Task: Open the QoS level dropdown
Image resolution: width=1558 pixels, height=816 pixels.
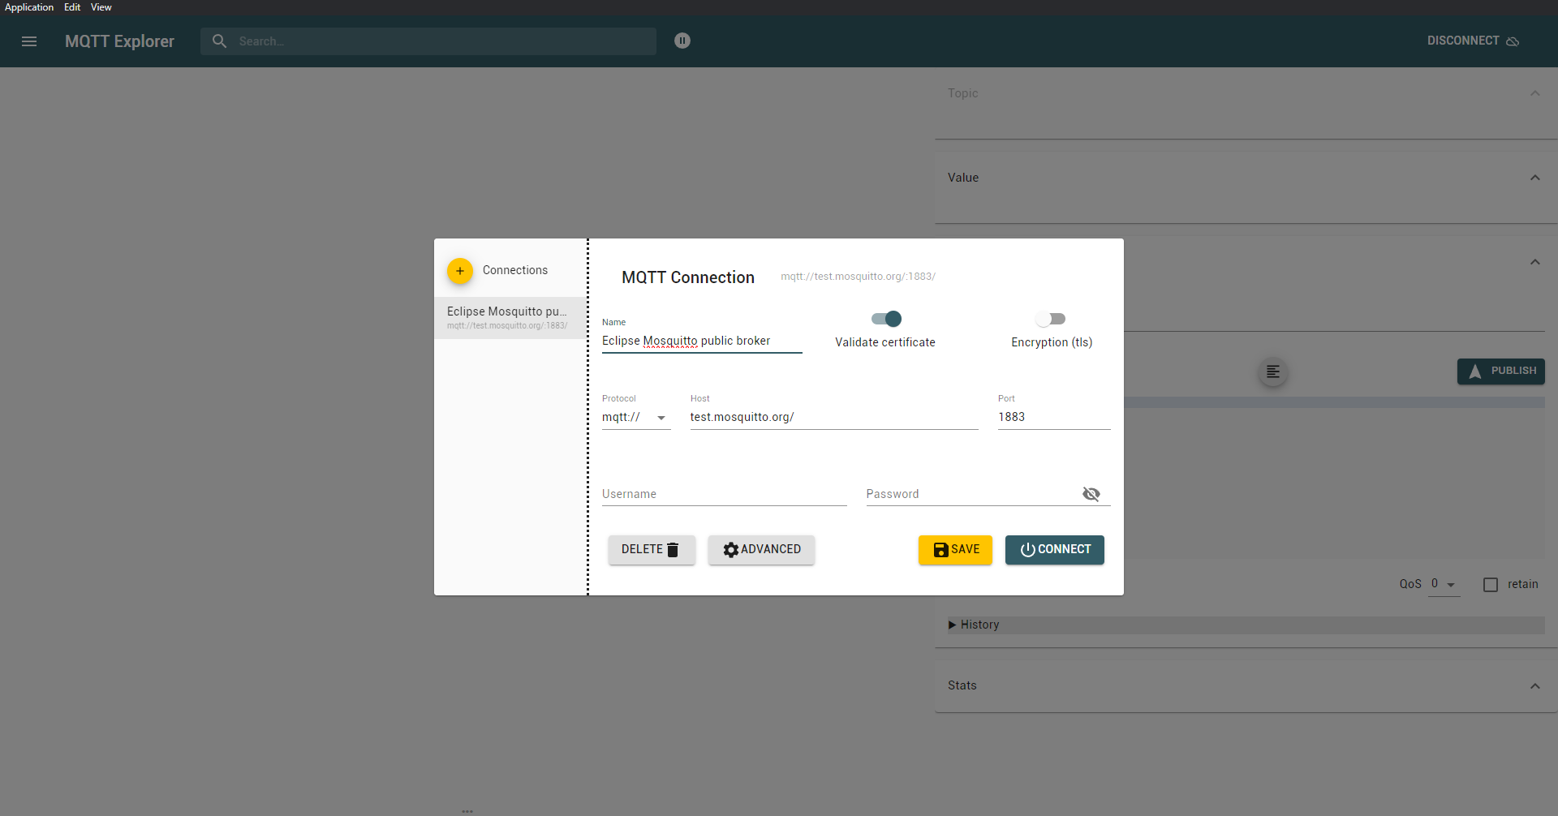Action: pyautogui.click(x=1444, y=584)
